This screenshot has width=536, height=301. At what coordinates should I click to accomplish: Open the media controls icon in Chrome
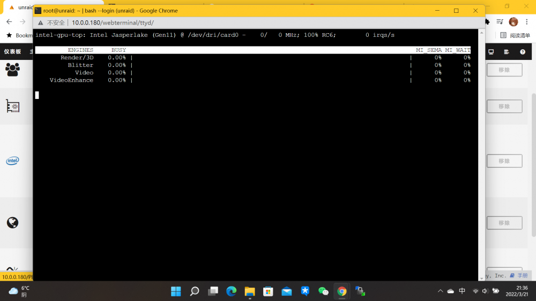click(500, 22)
